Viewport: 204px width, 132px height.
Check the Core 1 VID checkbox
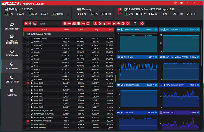(28, 86)
